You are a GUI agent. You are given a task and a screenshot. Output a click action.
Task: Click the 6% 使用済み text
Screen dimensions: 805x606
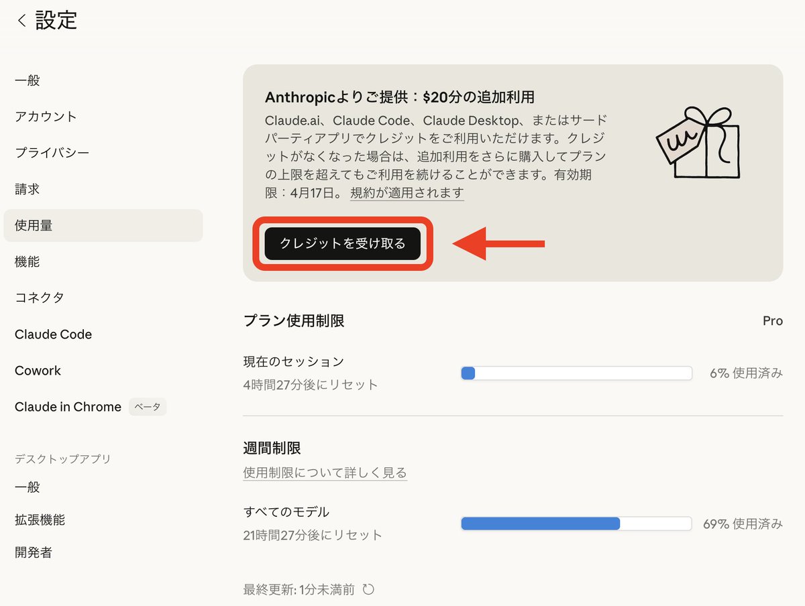click(746, 373)
